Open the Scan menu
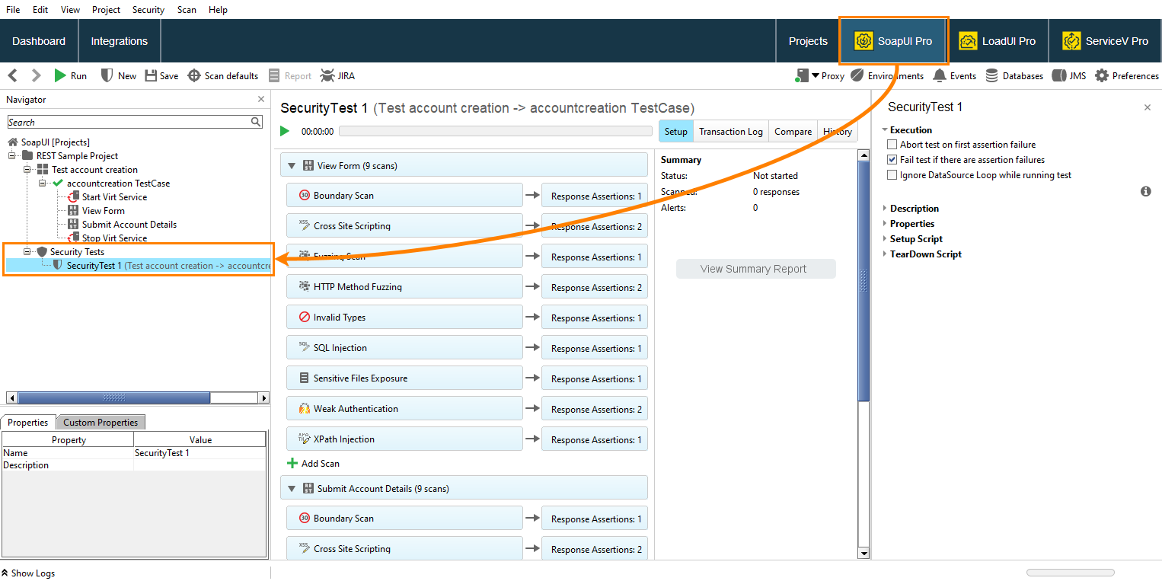1162x581 pixels. pos(187,10)
